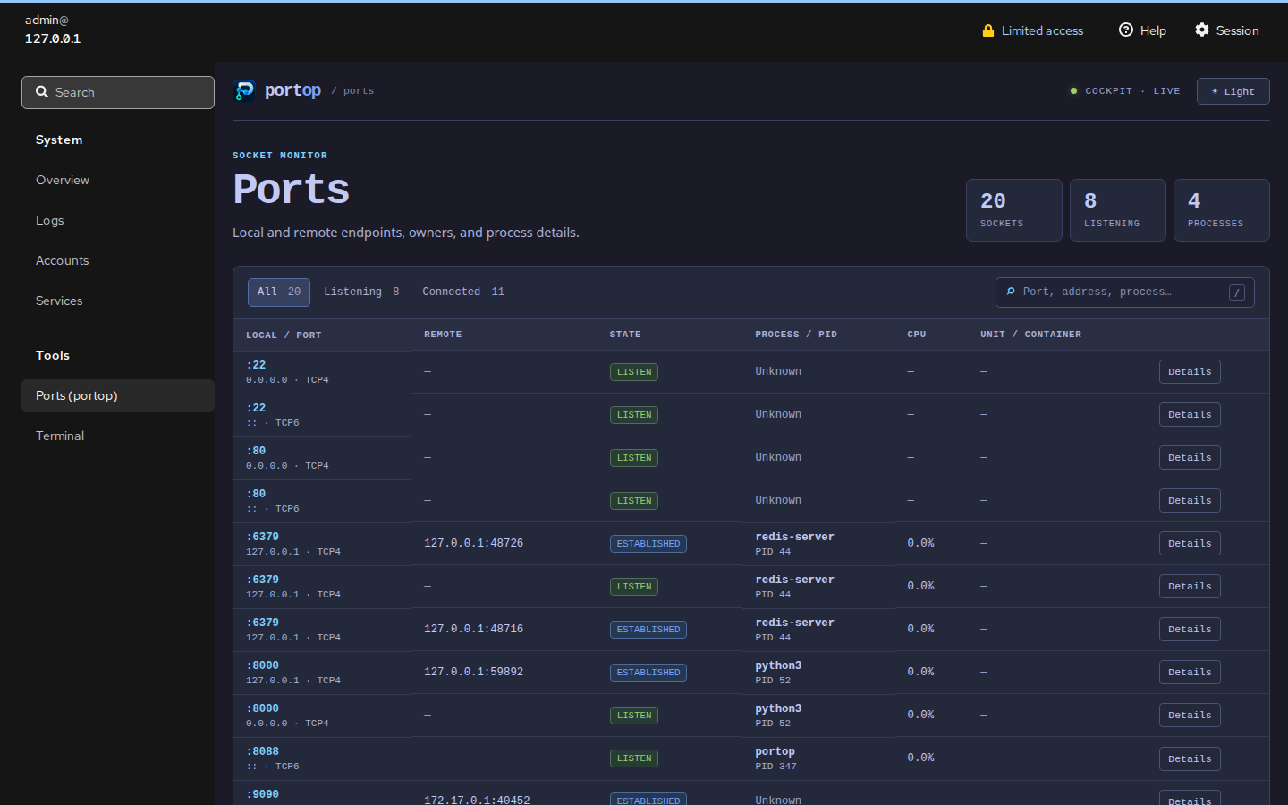
Task: Click the portop process name at PID 347
Action: pos(775,751)
